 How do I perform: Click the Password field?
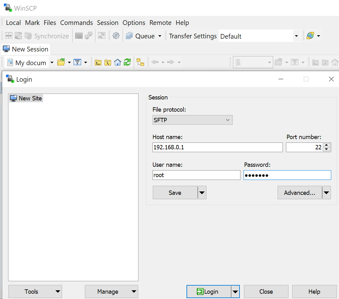pos(287,175)
